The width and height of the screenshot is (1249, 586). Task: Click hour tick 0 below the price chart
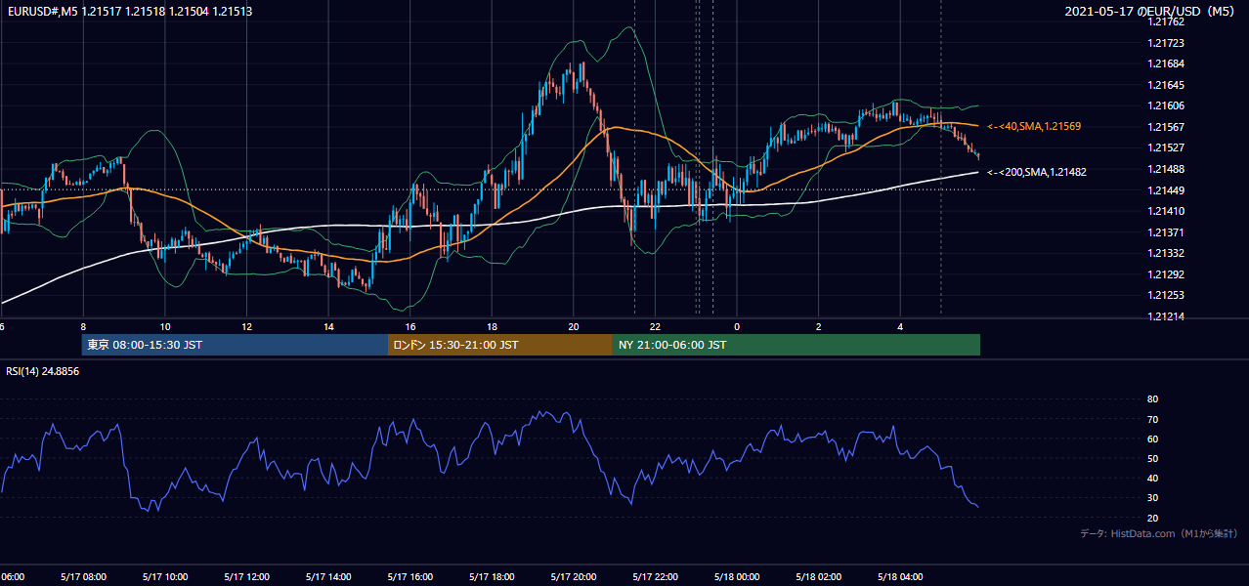pos(737,327)
